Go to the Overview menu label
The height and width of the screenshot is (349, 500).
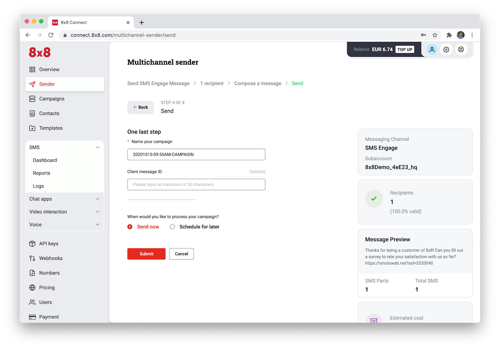pos(49,69)
